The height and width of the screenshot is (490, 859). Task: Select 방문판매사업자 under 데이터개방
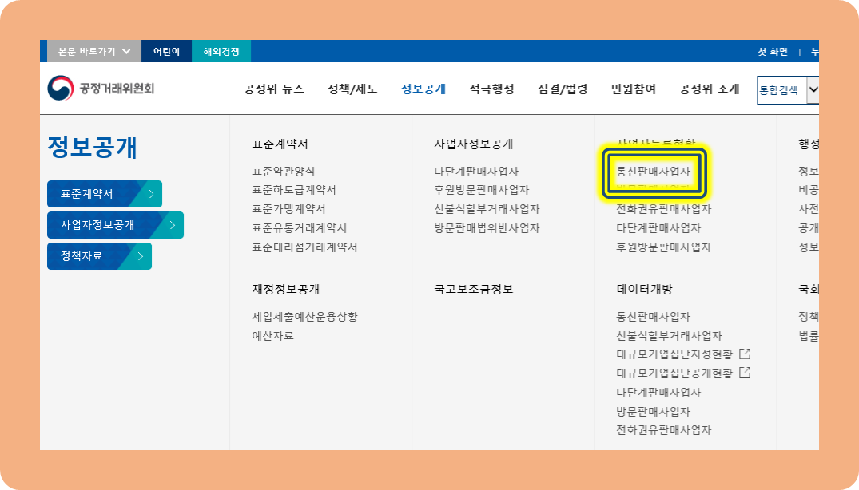point(653,411)
